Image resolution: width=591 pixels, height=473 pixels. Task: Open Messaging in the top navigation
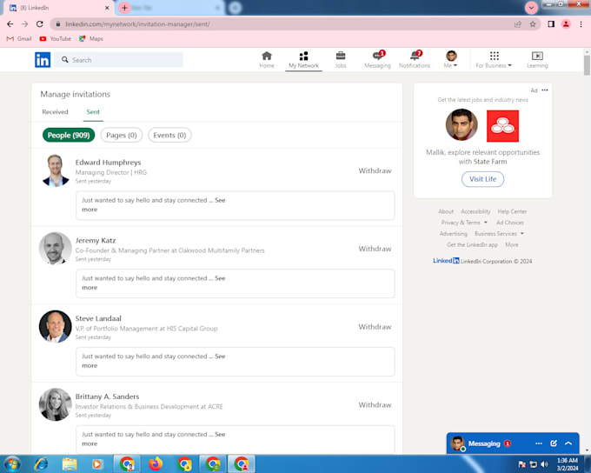coord(377,60)
